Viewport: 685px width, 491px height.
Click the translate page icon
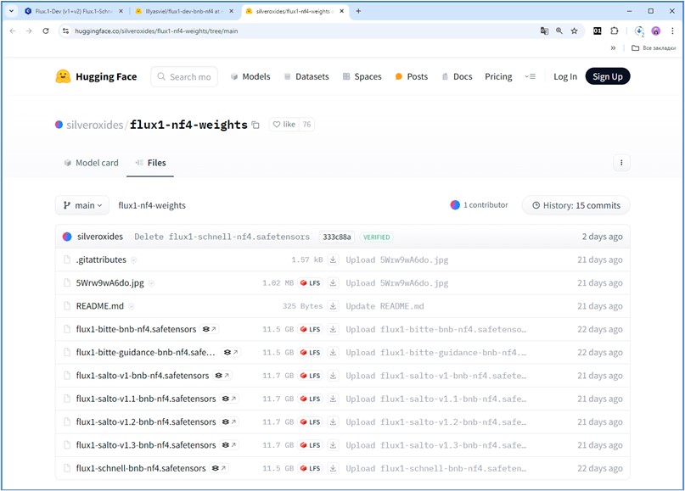pos(544,31)
